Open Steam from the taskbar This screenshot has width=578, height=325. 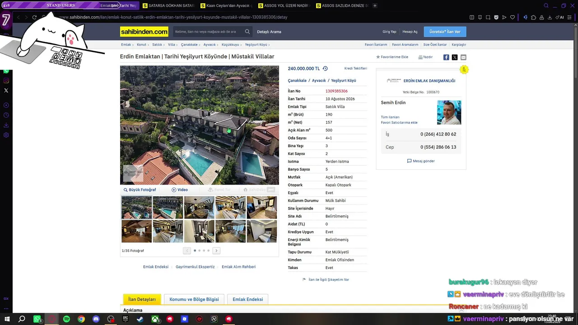coord(140,319)
